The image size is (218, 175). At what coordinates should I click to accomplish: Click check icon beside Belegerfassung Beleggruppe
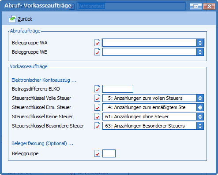pos(97,153)
